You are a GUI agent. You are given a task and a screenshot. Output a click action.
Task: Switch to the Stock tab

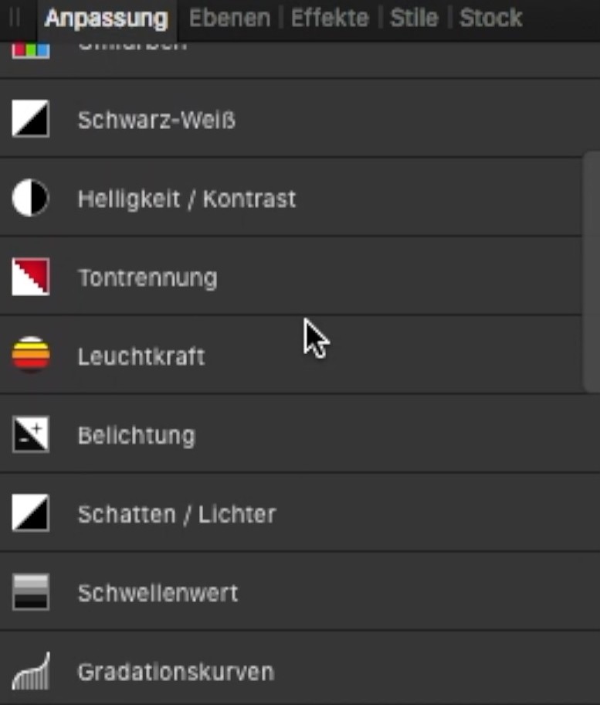pyautogui.click(x=490, y=18)
